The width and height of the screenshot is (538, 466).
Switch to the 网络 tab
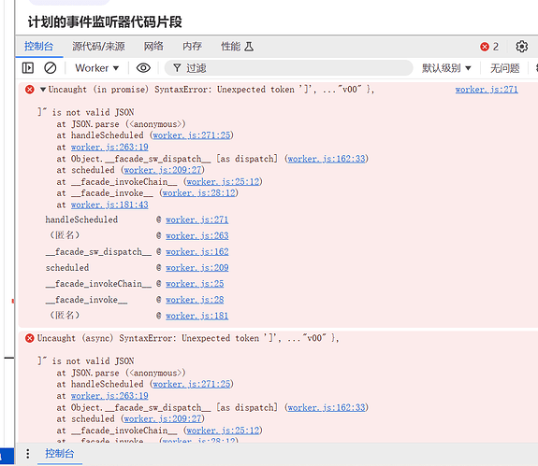(153, 46)
